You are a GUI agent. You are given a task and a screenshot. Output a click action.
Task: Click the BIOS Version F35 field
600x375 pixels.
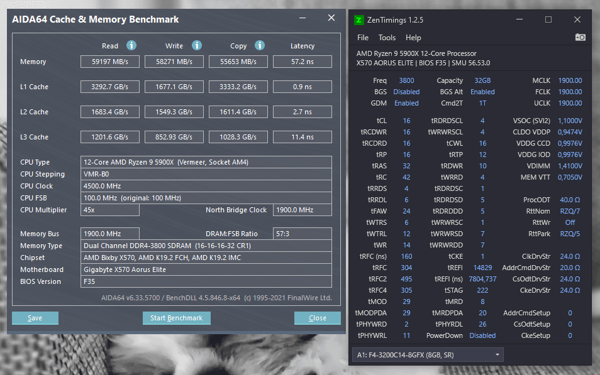click(x=206, y=281)
